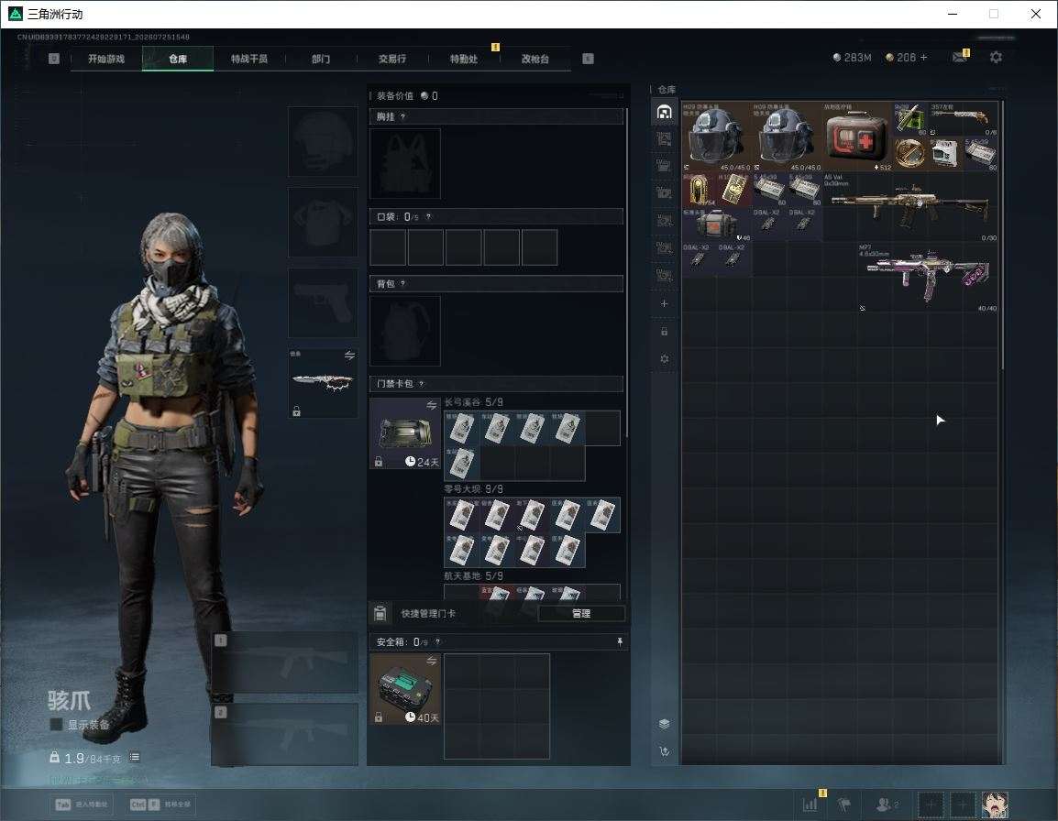Pin the 安全箱 panel
Image resolution: width=1058 pixels, height=821 pixels.
[620, 642]
